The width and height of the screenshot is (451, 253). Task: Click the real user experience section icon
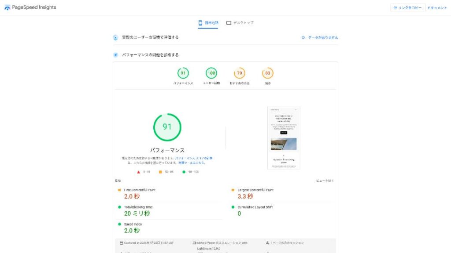tap(116, 38)
